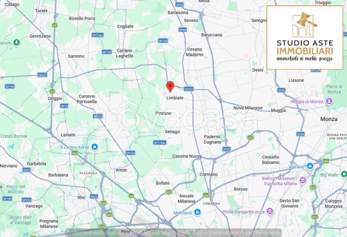347x237 pixels.
Task: Click the A52 highway shield near Bollate
Action: (169, 192)
